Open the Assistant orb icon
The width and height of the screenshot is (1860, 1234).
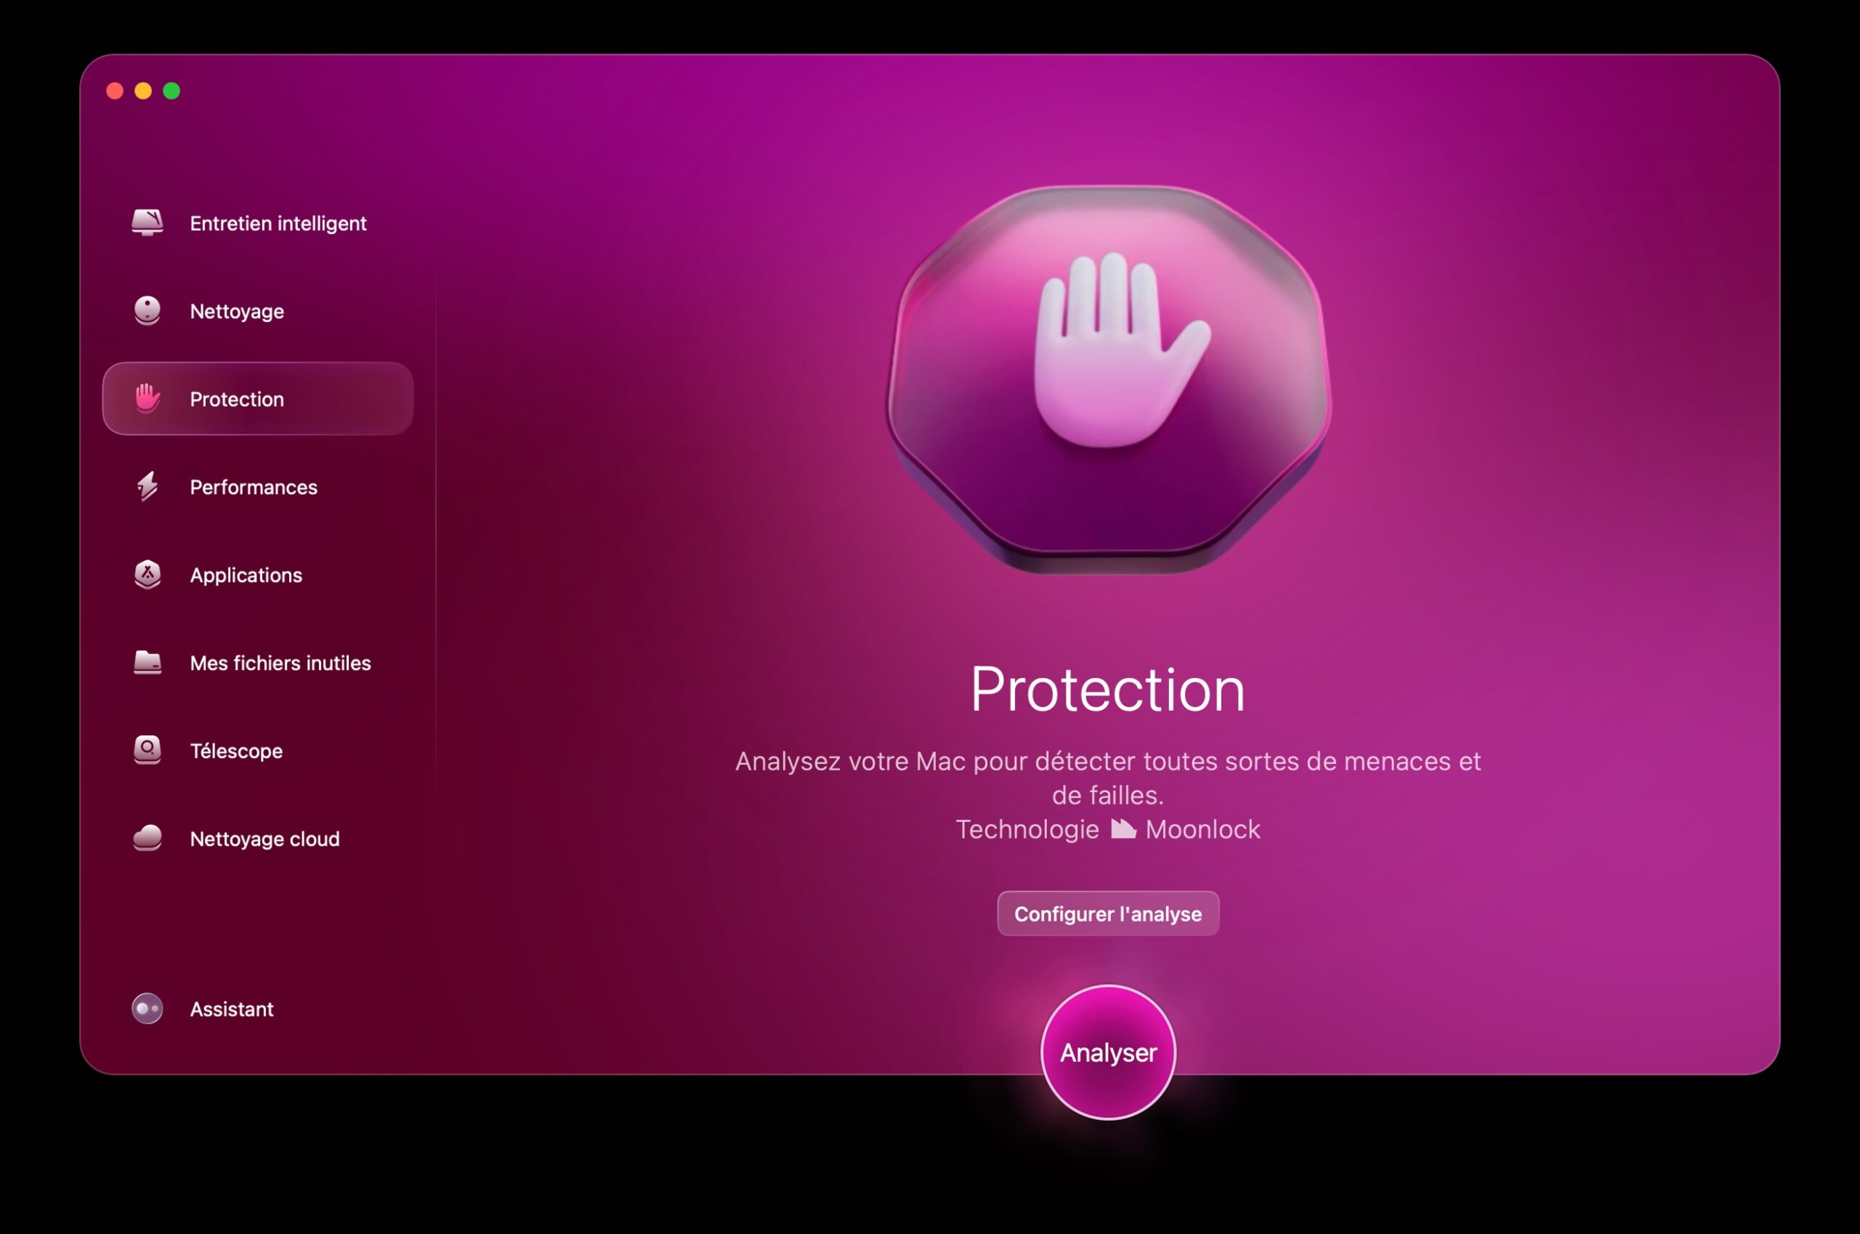click(147, 1008)
